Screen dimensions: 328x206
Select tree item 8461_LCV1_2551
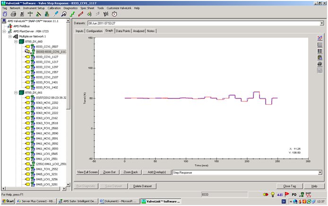[47, 159]
